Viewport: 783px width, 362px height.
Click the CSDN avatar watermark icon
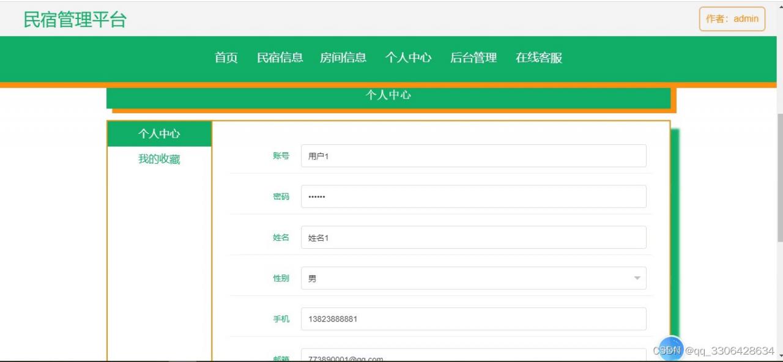(x=672, y=349)
